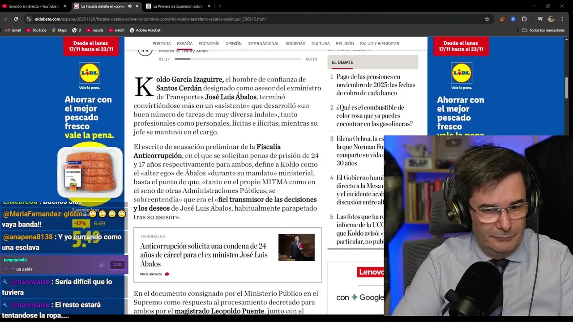Open related article 'Anticorrupción solicita una condena'

204,255
